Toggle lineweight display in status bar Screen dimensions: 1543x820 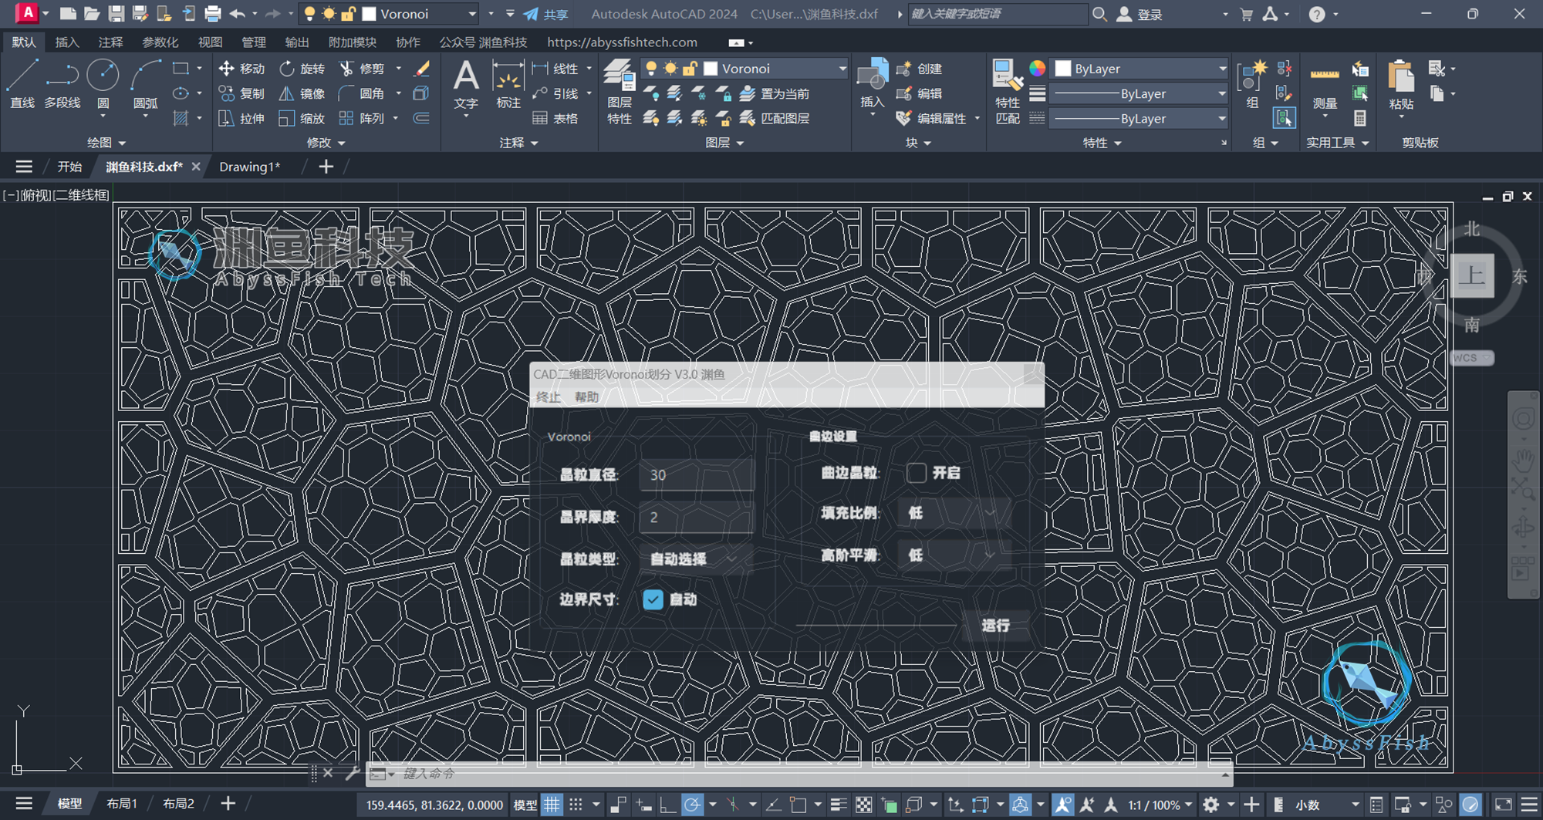[839, 805]
